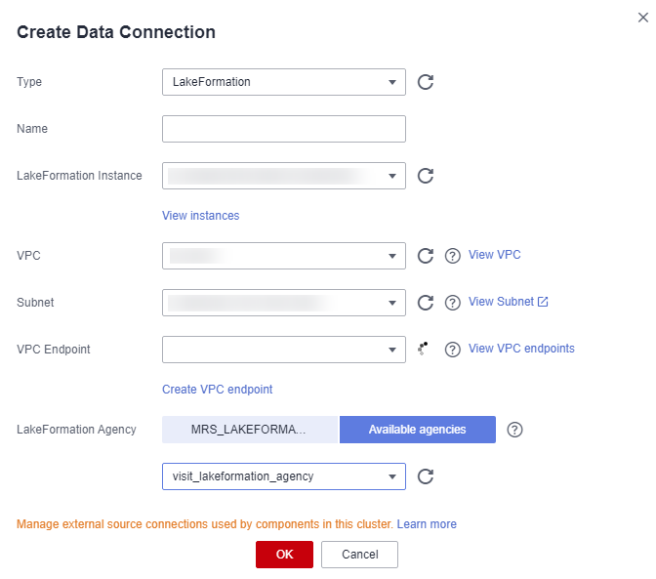Screen dimensions: 656x579
Task: Switch to Available agencies option
Action: pyautogui.click(x=418, y=430)
